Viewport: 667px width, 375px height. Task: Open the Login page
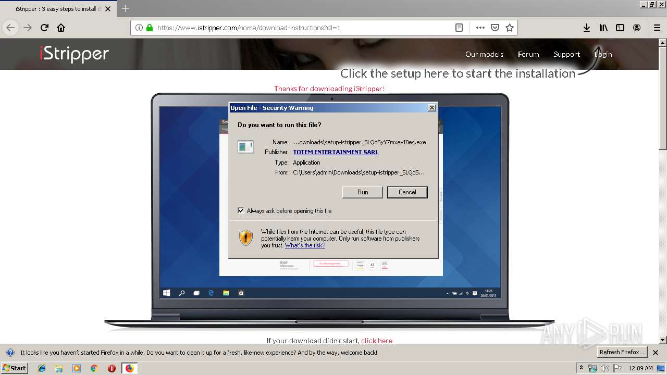603,54
